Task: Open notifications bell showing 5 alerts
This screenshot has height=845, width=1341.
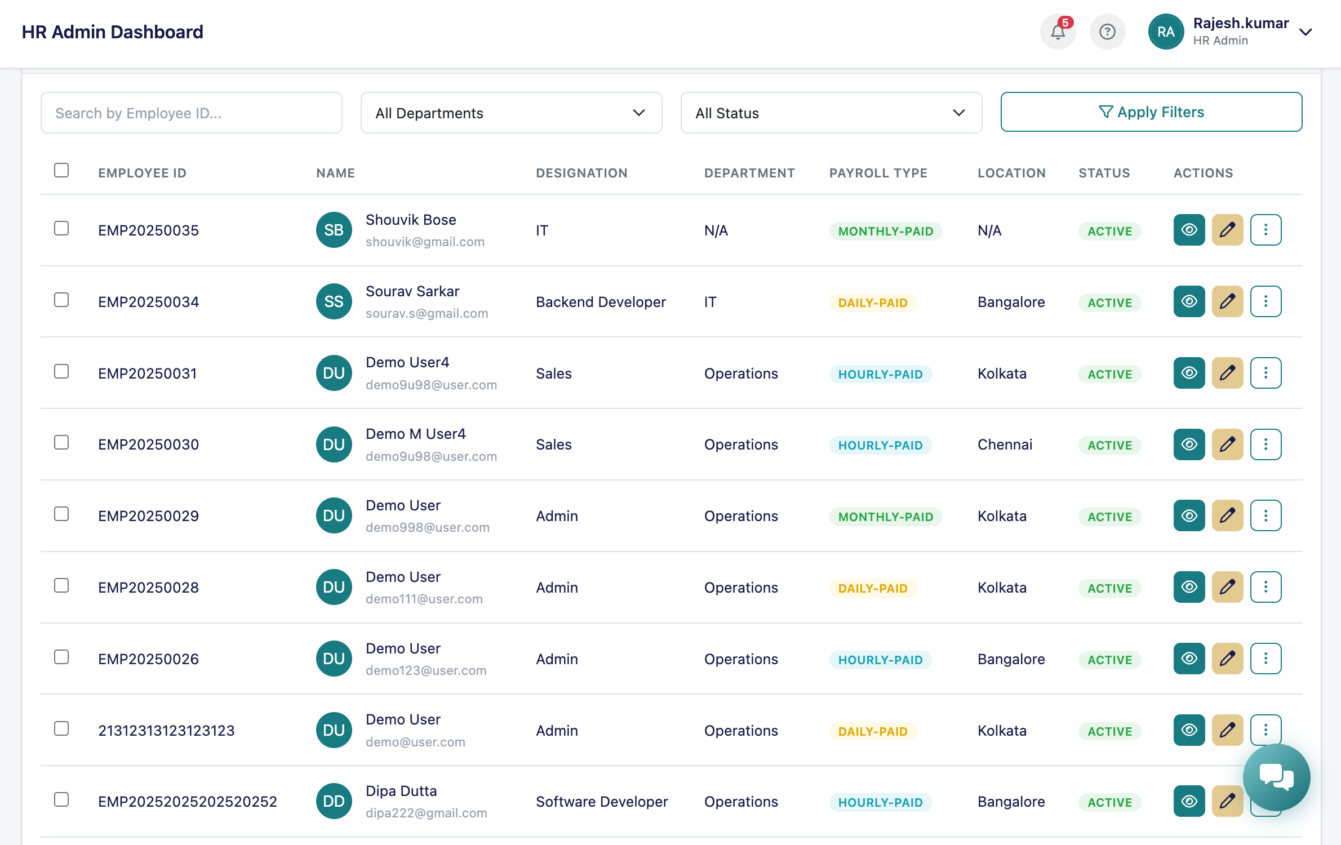Action: 1058,32
